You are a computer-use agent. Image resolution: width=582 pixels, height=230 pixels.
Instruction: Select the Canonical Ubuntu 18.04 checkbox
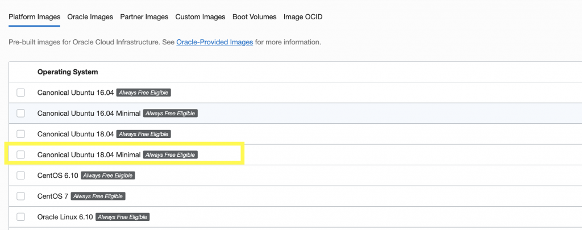21,134
